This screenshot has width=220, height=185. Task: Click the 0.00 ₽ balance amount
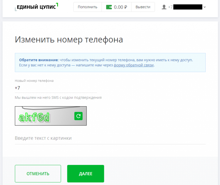pyautogui.click(x=120, y=7)
